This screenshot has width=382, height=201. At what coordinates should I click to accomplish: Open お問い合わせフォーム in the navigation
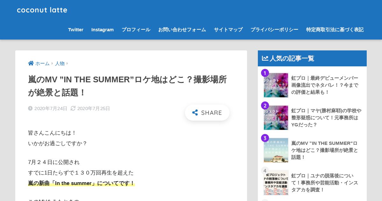coord(182,30)
